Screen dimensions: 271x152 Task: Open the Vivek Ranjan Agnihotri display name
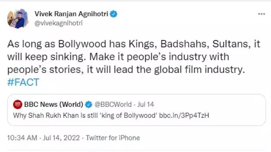point(71,14)
